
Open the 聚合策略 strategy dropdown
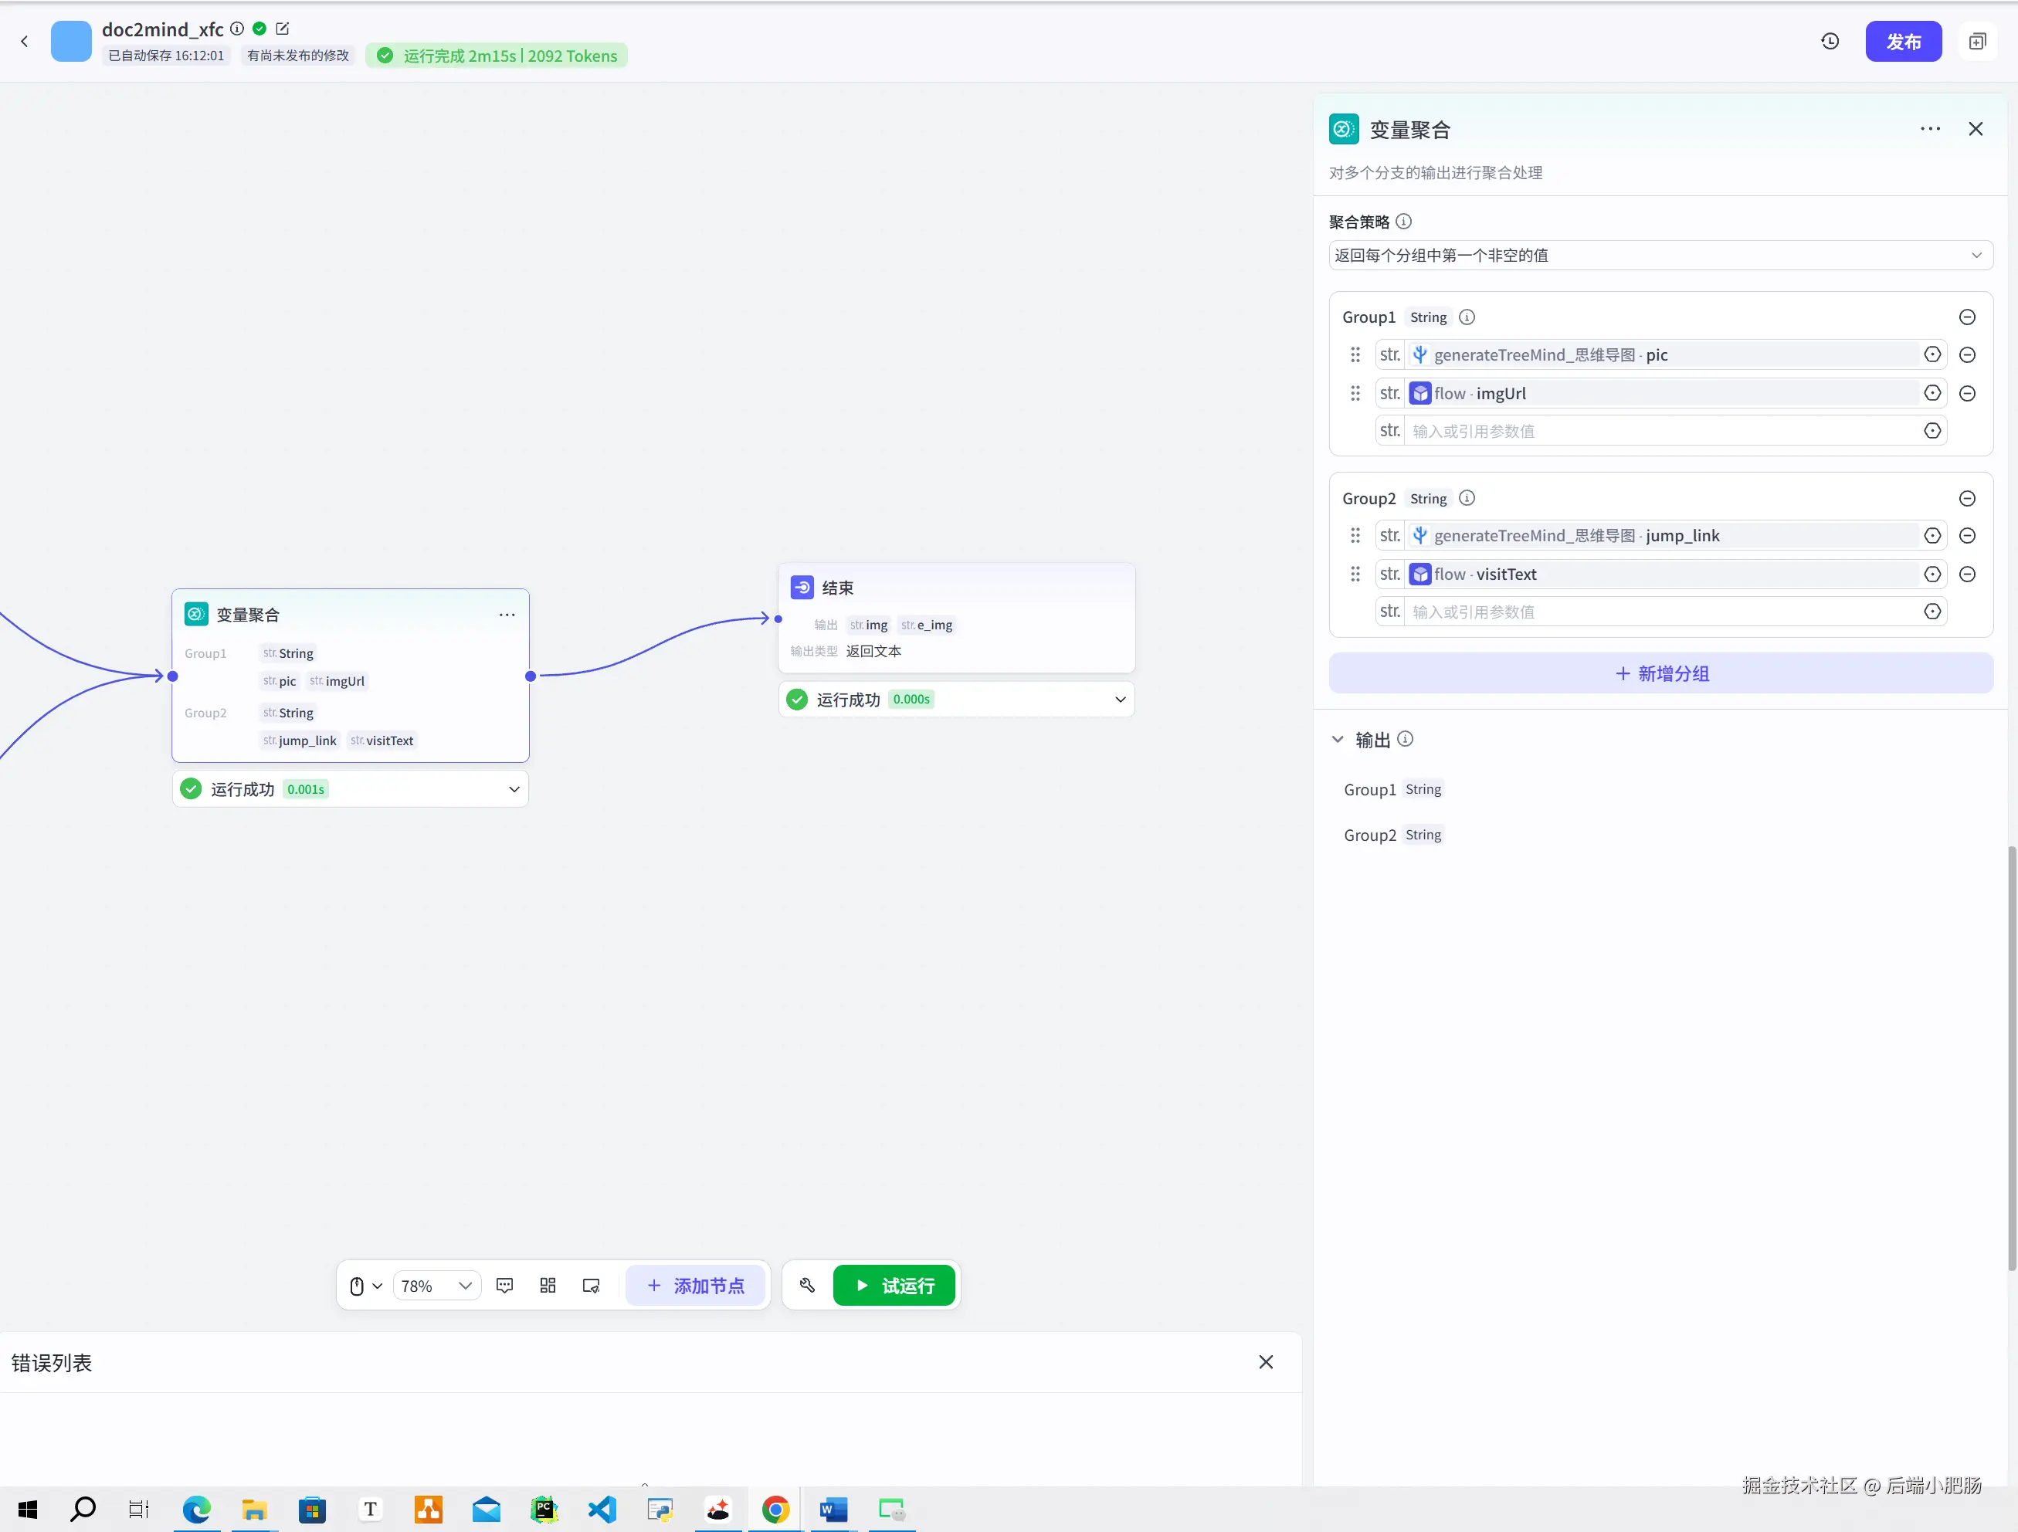(x=1660, y=256)
